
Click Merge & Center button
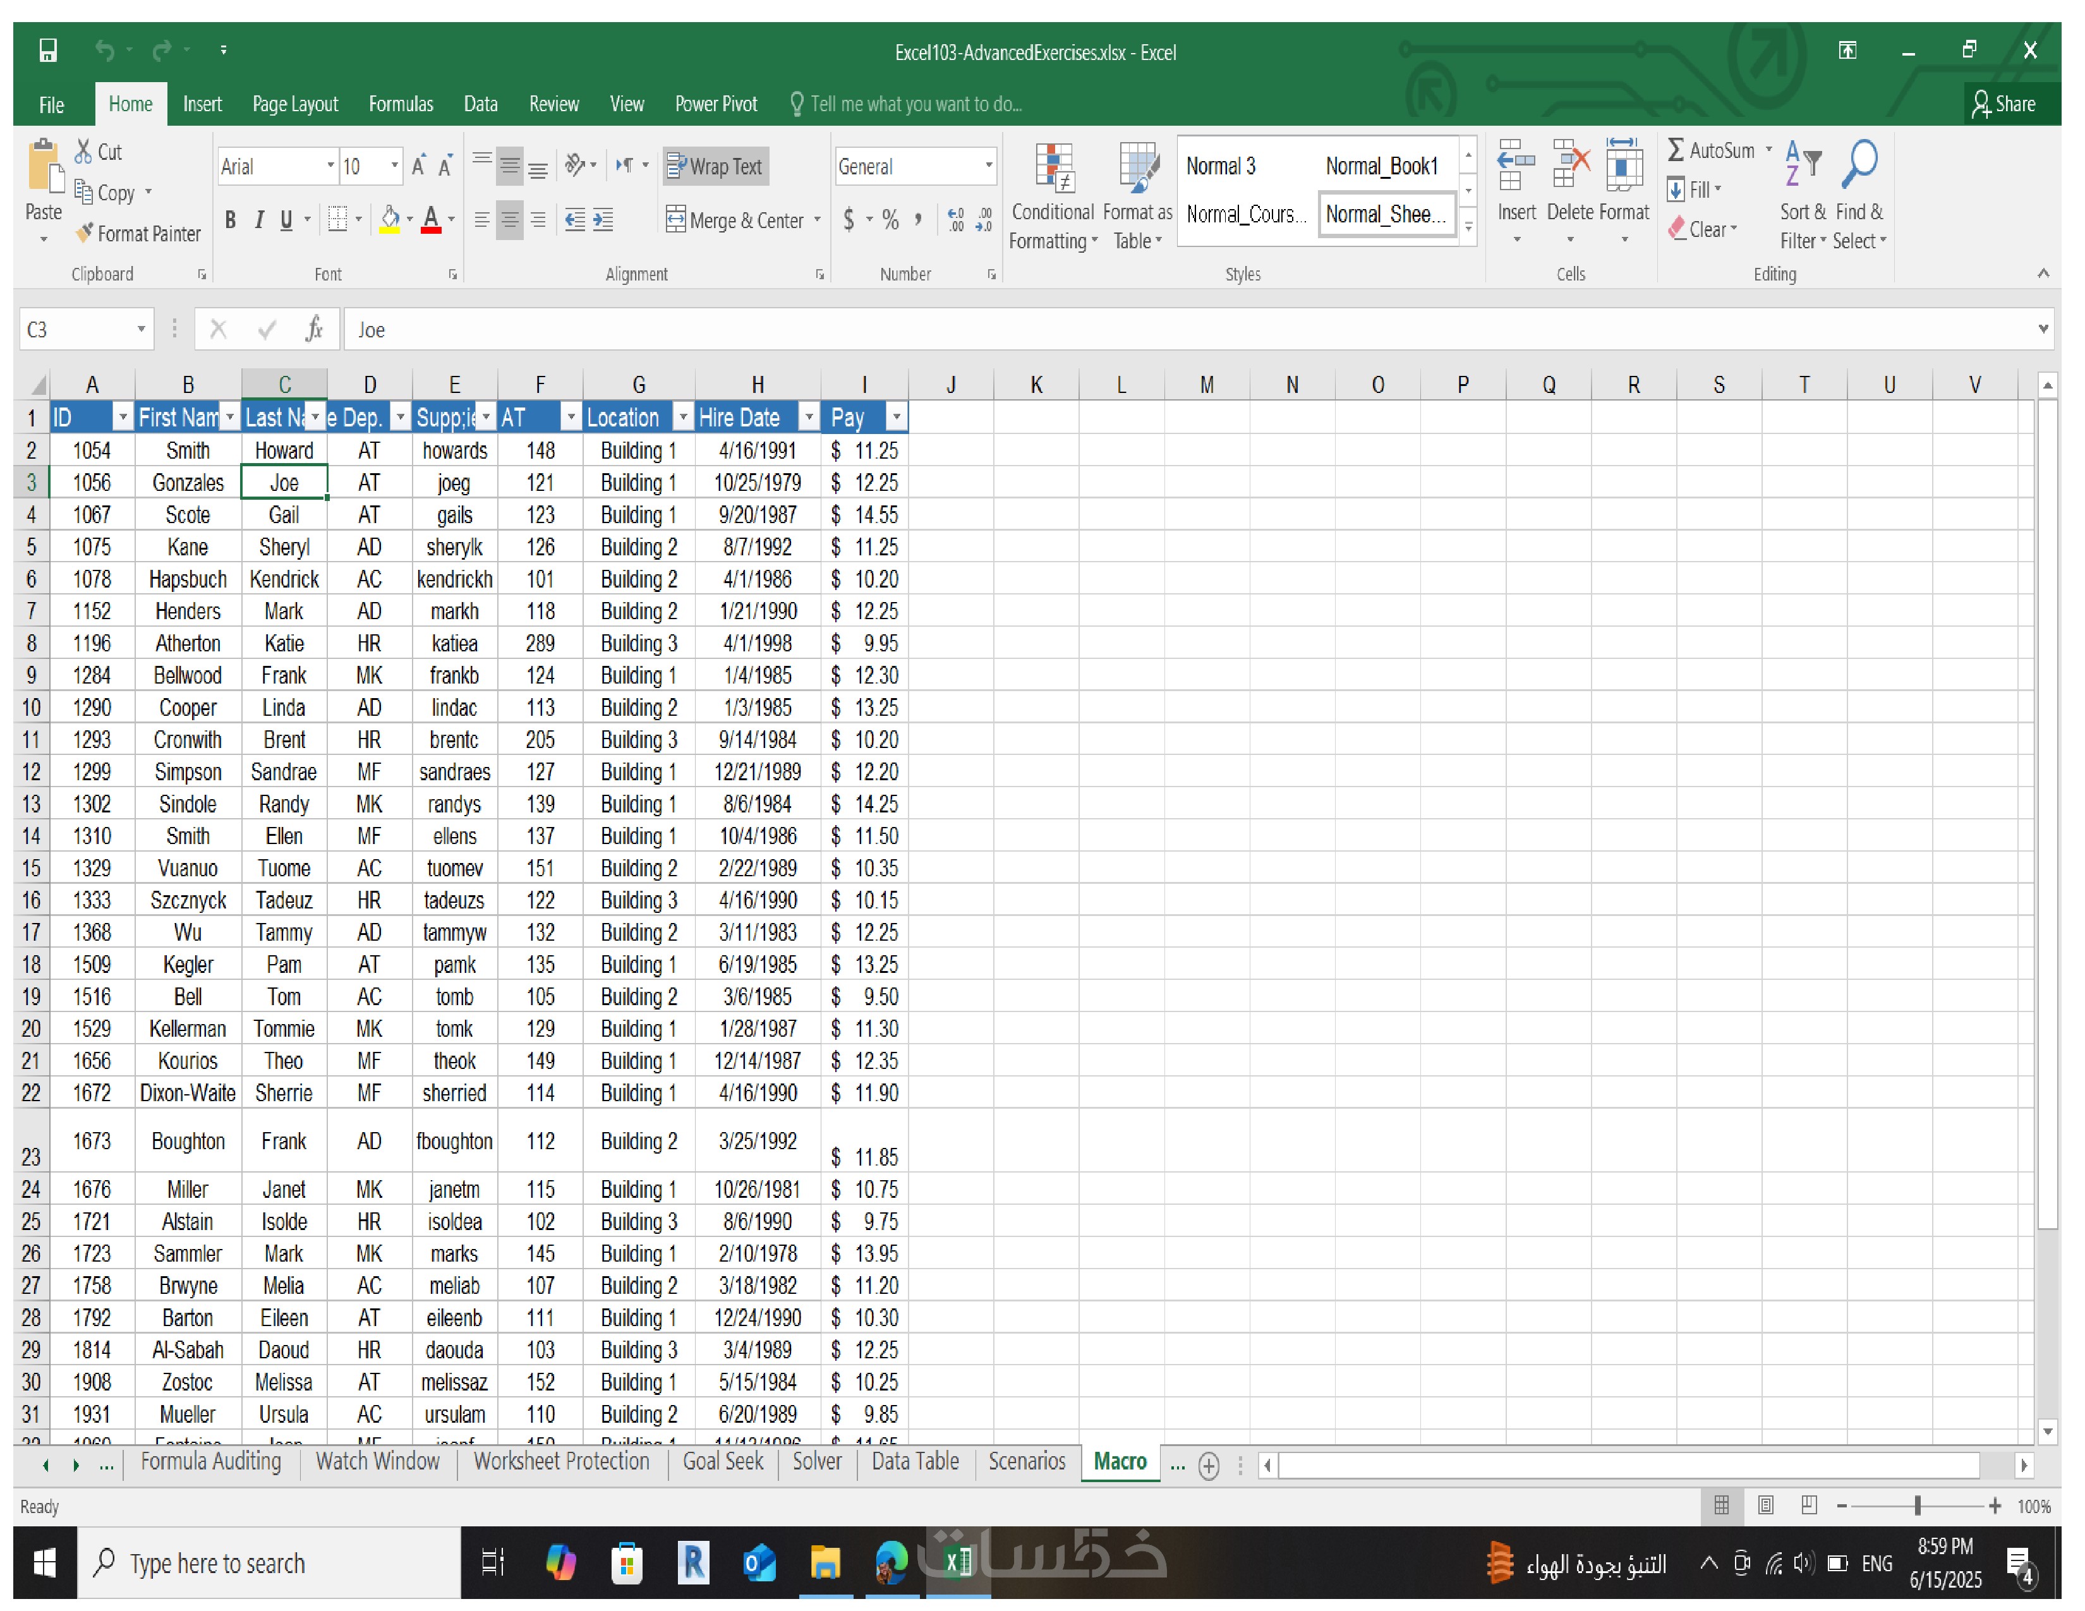(x=735, y=220)
